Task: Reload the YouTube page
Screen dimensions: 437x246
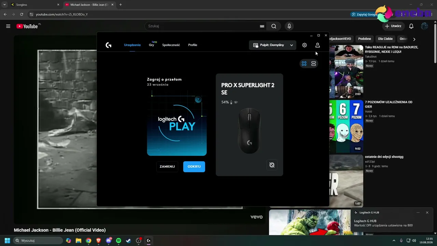Action: tap(22, 14)
